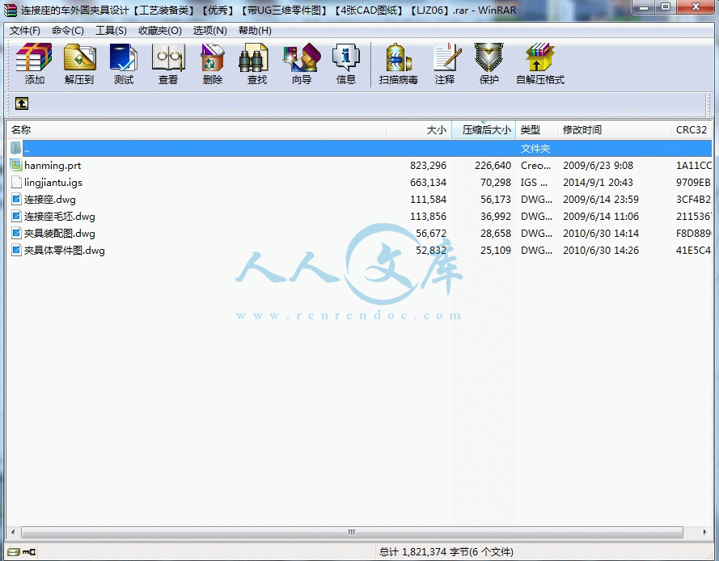Select the parent folder ".." row
Image resolution: width=719 pixels, height=561 pixels.
(x=360, y=148)
